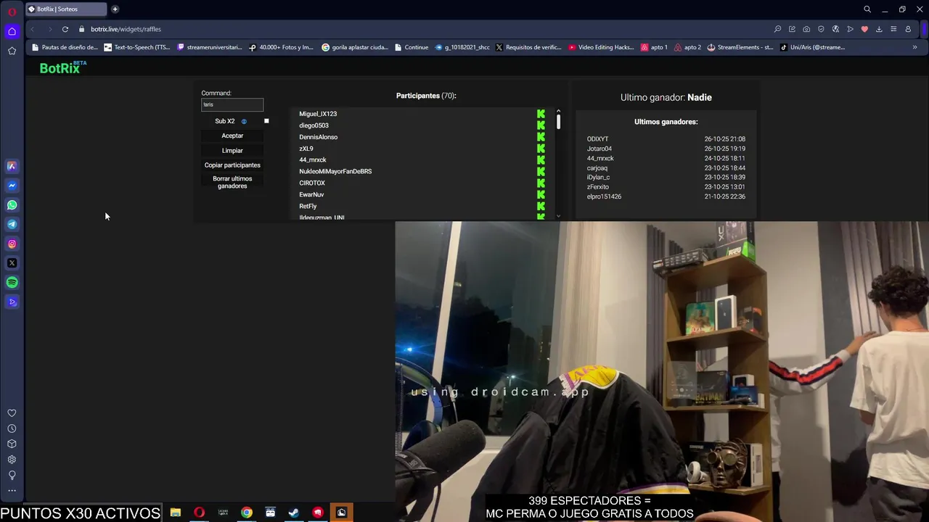Select participant DennisAlonso
Image resolution: width=929 pixels, height=522 pixels.
point(318,137)
